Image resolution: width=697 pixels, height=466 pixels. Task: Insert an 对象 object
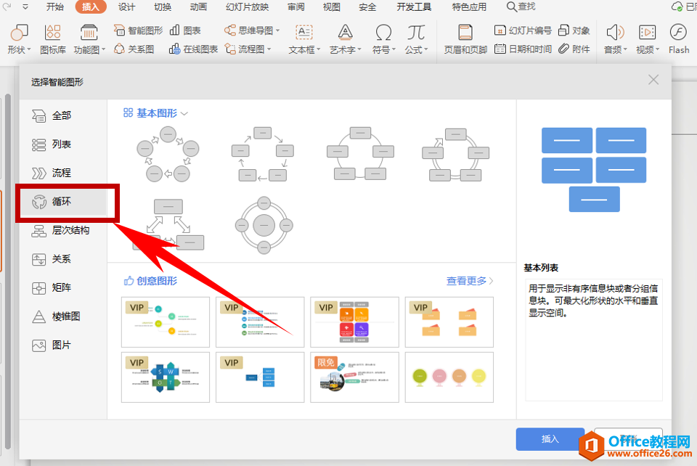574,30
